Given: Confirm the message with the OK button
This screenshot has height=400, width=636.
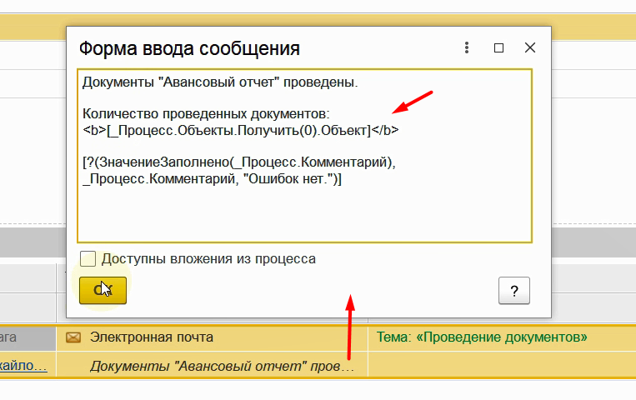Looking at the screenshot, I should click(103, 290).
